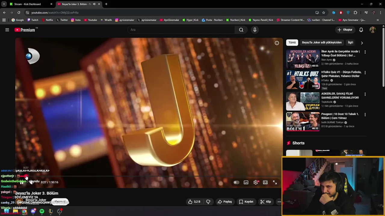
Task: Focus the YouTube Ara search field
Action: click(x=181, y=30)
